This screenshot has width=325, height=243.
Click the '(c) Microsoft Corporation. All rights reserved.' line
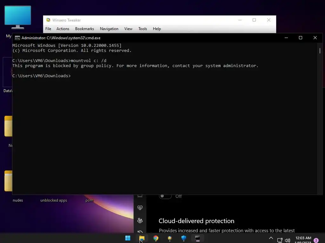72,51
